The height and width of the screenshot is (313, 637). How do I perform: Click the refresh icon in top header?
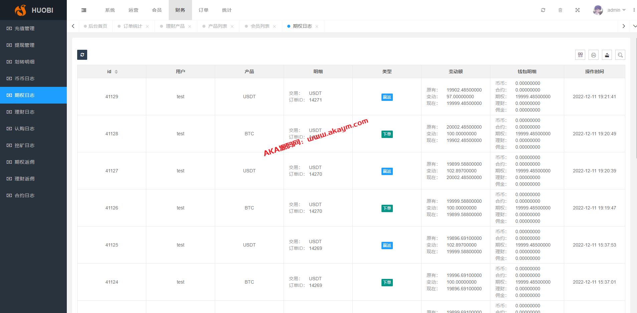click(x=543, y=10)
